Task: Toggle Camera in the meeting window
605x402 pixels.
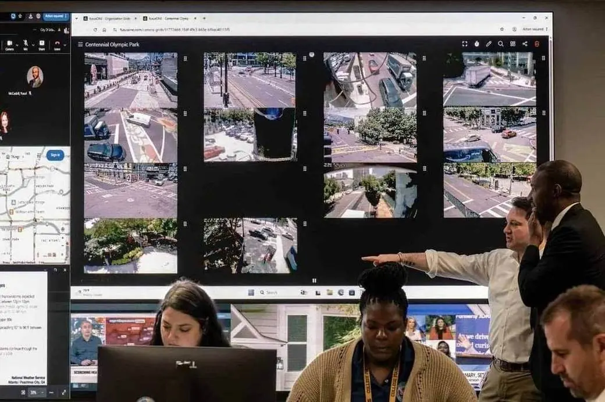Action: pyautogui.click(x=10, y=45)
